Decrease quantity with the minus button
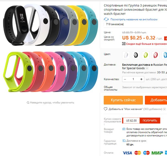Image resolution: width=167 pixels, height=156 pixels. (125, 79)
